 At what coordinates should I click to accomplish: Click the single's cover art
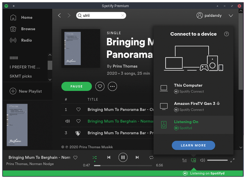(x=81, y=48)
